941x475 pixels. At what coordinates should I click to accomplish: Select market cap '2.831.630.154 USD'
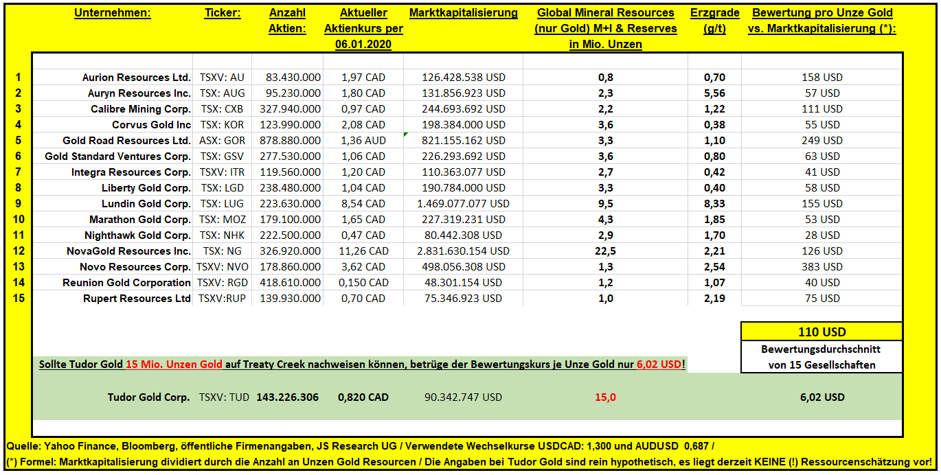tap(464, 251)
